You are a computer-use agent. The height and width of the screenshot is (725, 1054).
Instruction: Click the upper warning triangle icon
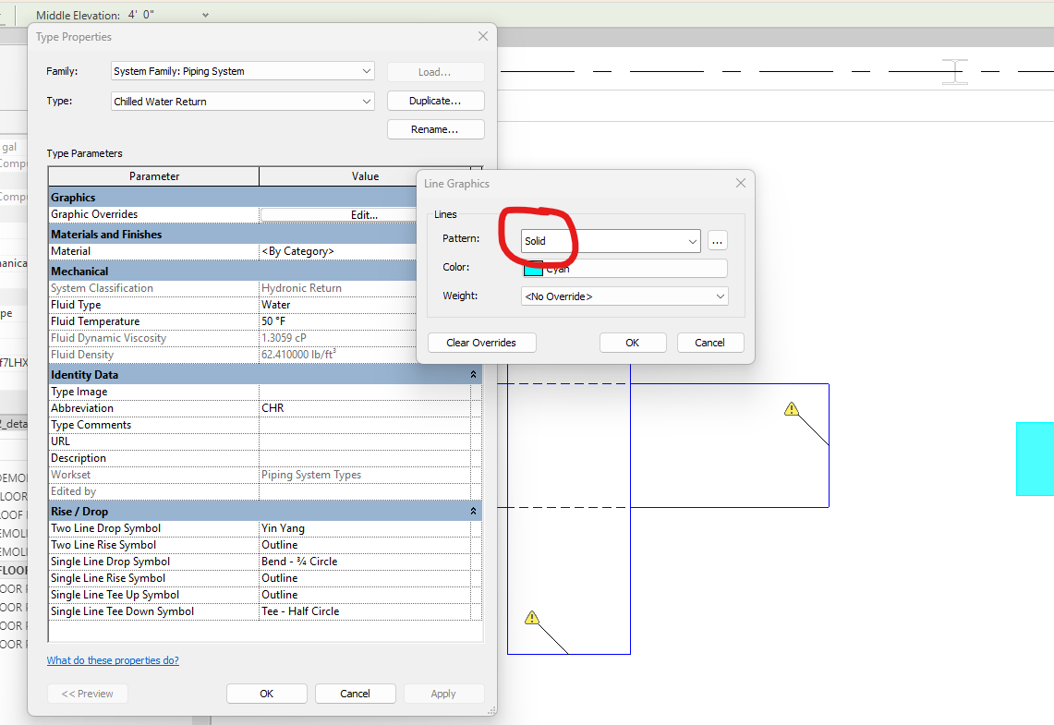click(791, 408)
